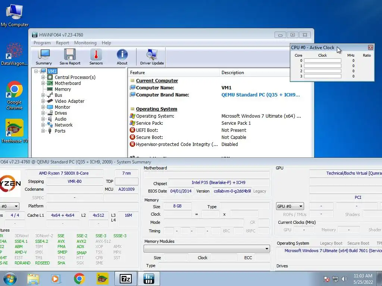Image resolution: width=382 pixels, height=286 pixels.
Task: Click the BIOS date 04/01/2014 field
Action: click(x=181, y=191)
